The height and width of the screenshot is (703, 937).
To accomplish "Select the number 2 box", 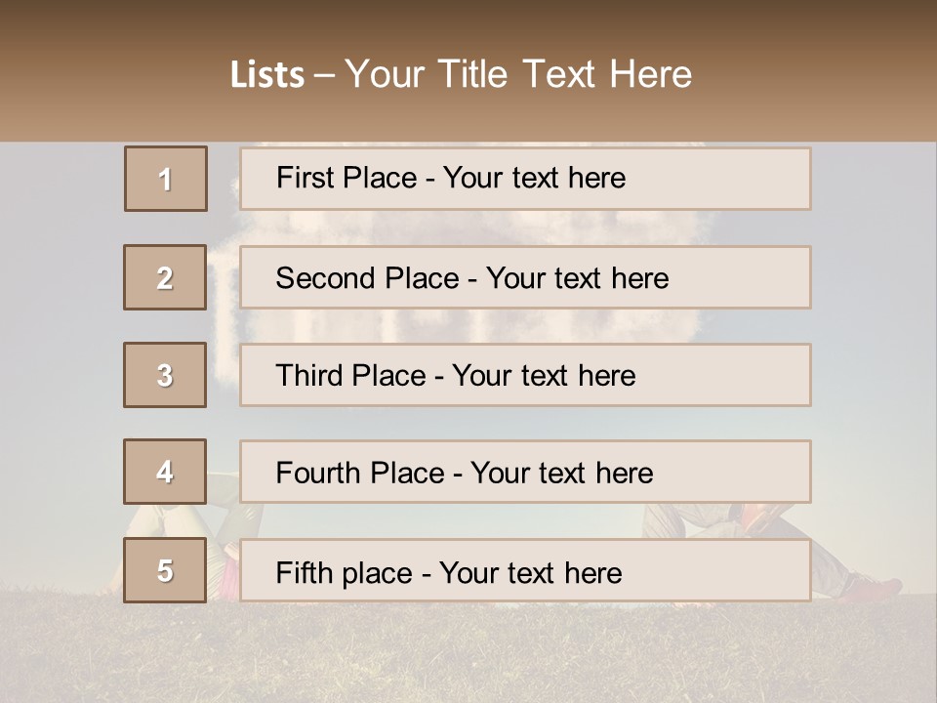I will [165, 277].
